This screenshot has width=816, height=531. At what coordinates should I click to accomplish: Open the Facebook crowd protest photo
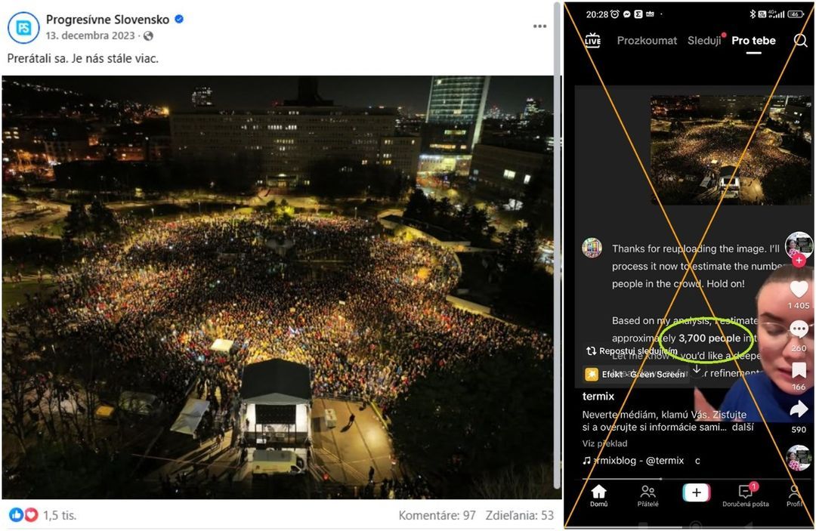point(278,288)
